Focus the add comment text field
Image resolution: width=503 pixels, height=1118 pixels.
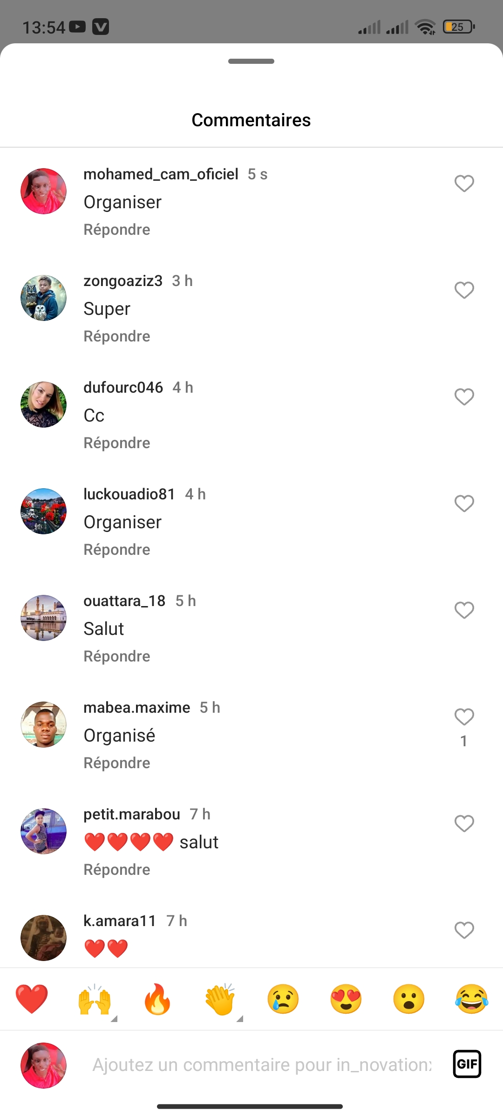(x=262, y=1065)
